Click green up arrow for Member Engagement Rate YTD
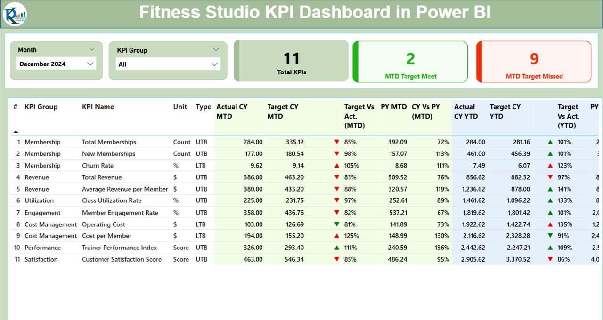 (x=550, y=213)
